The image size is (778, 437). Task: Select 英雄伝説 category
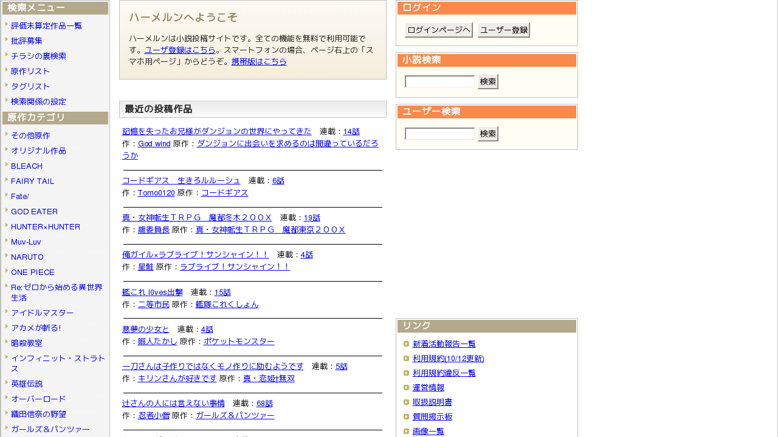[27, 384]
